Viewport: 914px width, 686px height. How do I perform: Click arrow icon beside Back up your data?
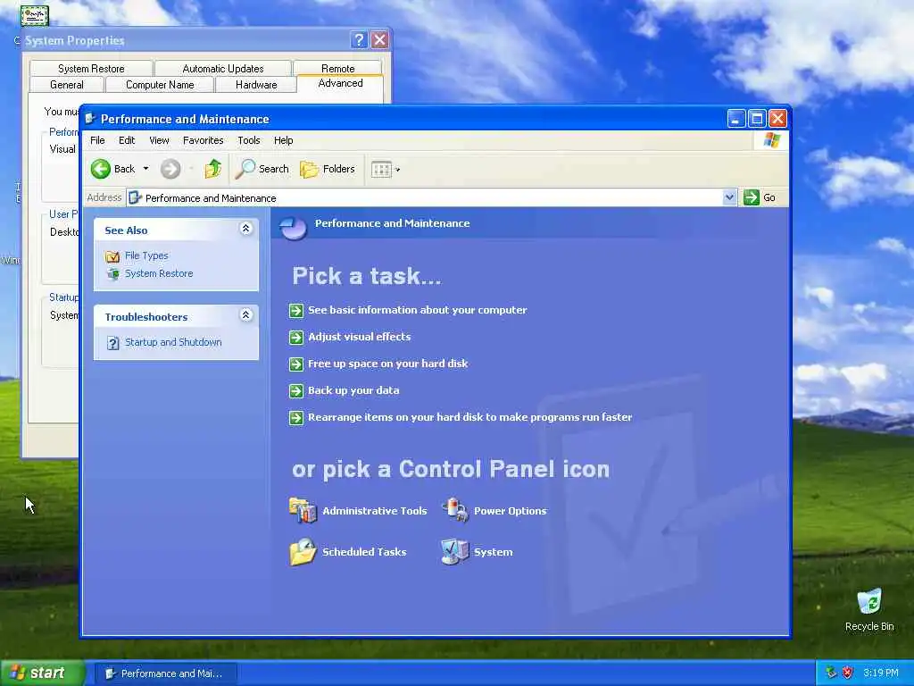coord(296,391)
